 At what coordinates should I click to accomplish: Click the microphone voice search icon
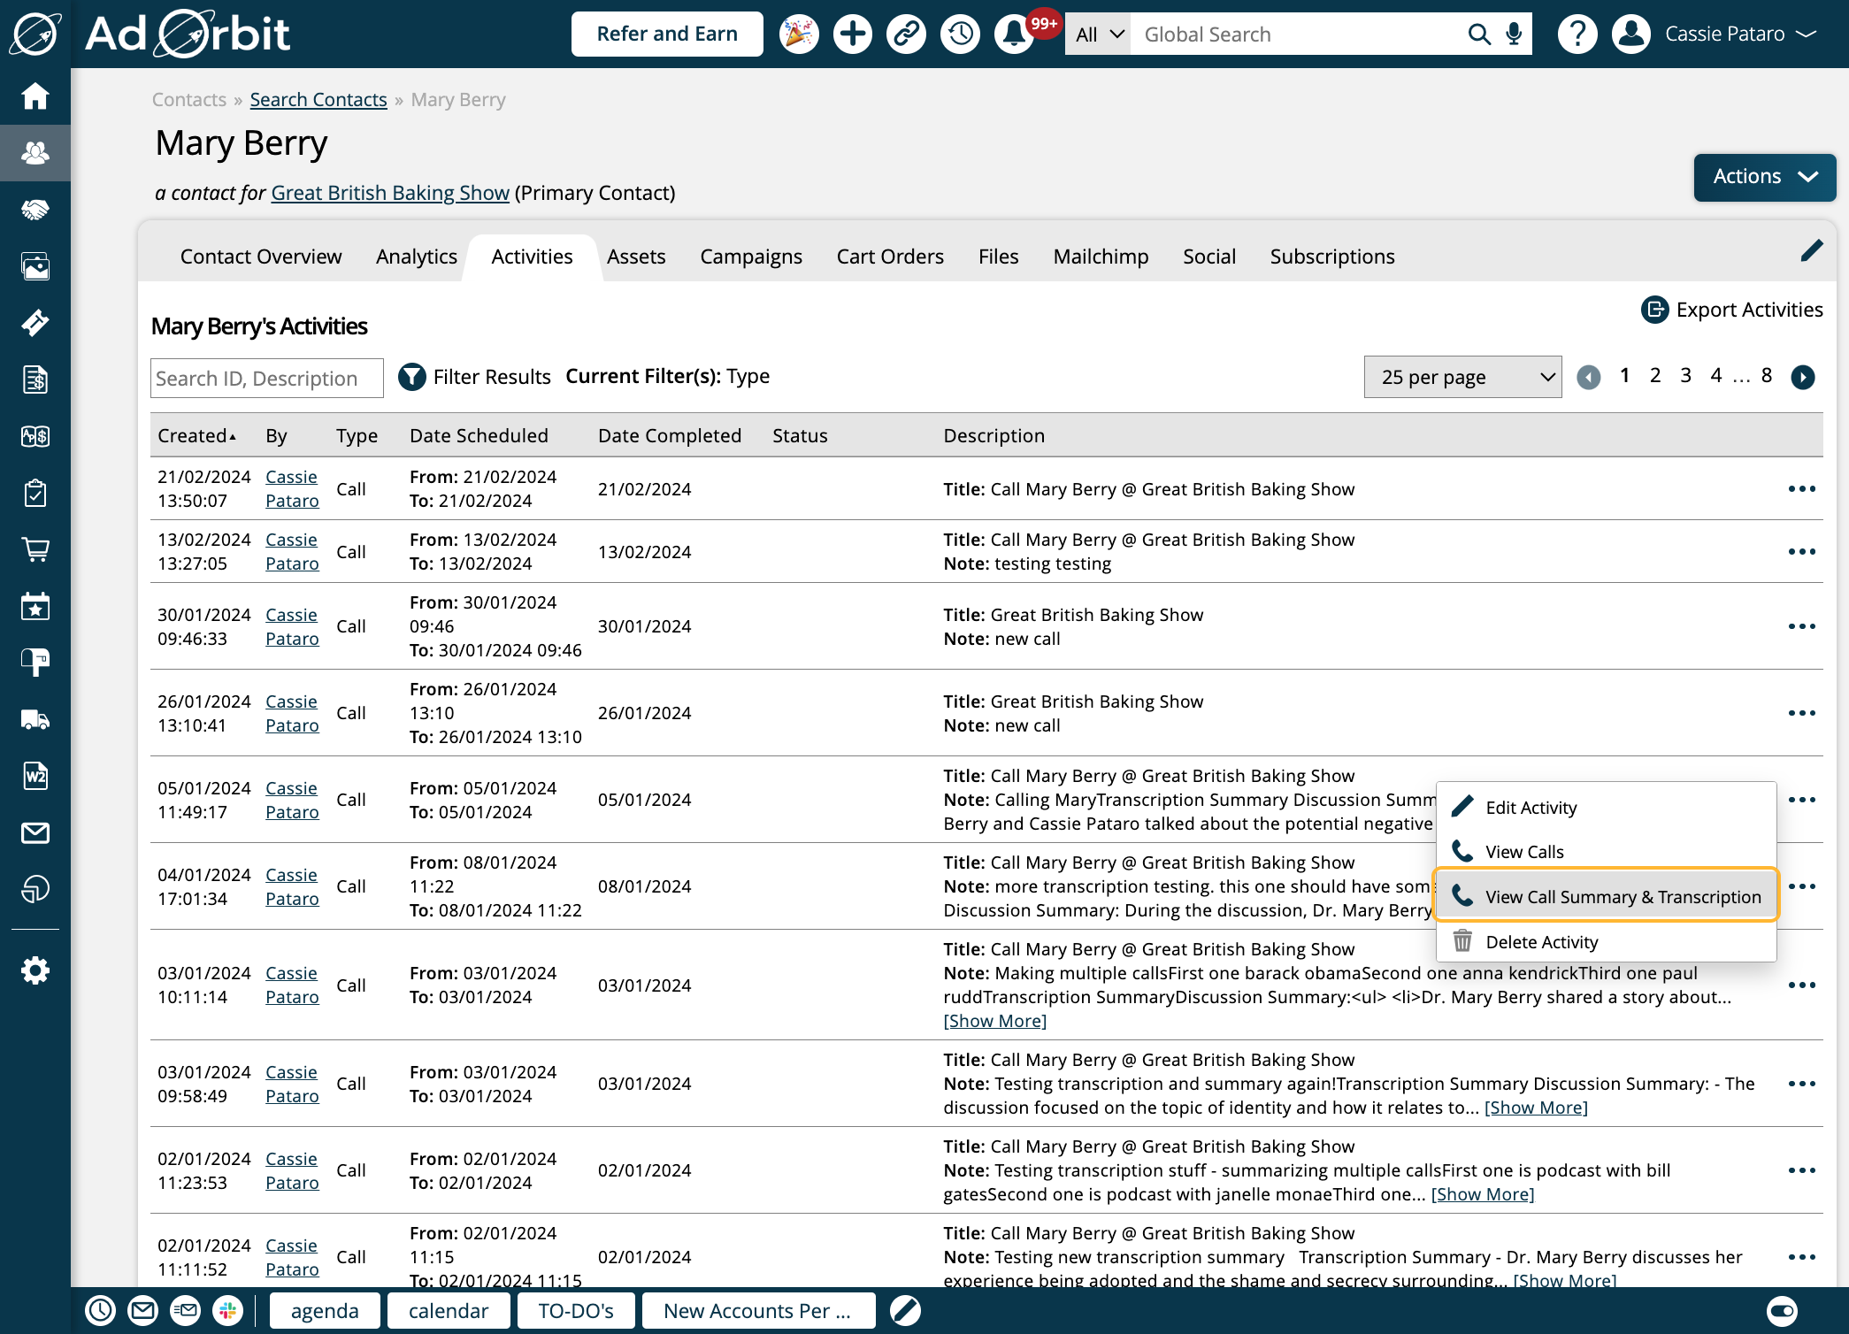(1514, 34)
